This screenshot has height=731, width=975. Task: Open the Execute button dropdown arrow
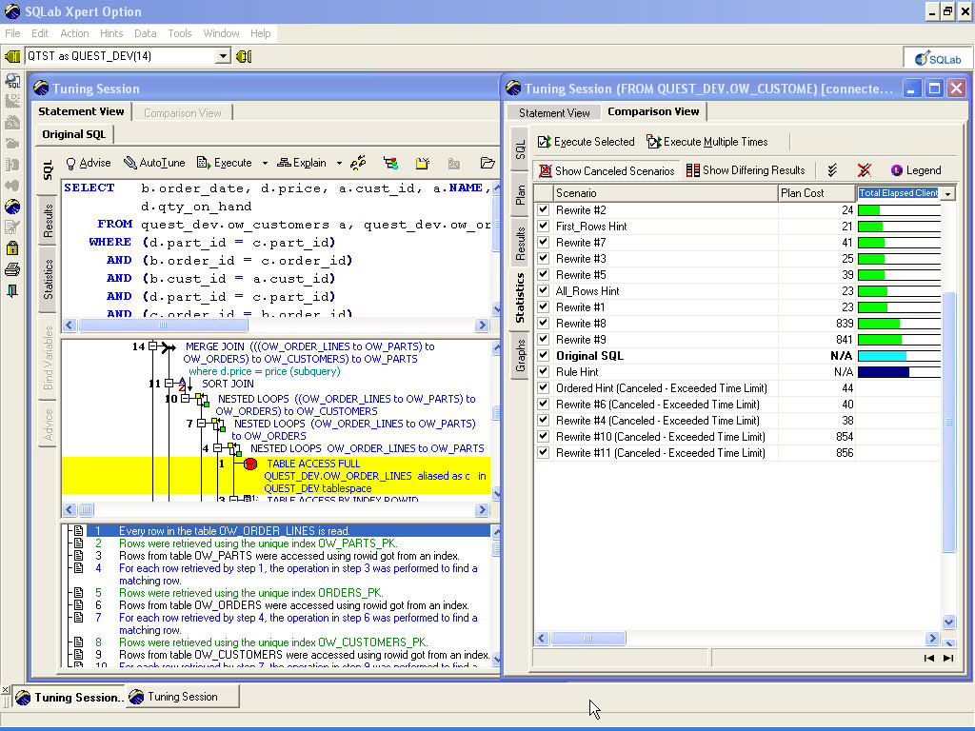[265, 164]
